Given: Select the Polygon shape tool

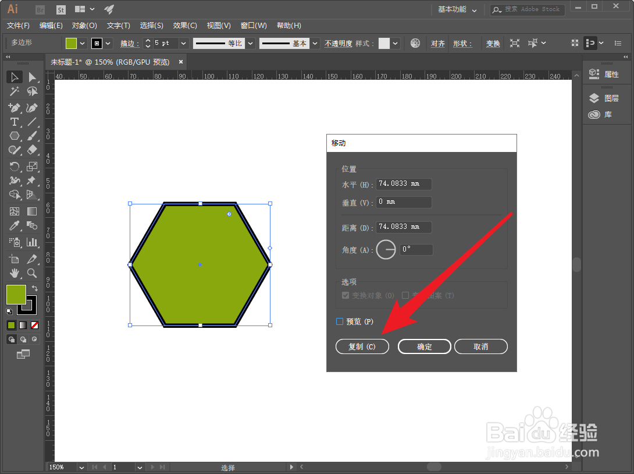Looking at the screenshot, I should point(15,136).
